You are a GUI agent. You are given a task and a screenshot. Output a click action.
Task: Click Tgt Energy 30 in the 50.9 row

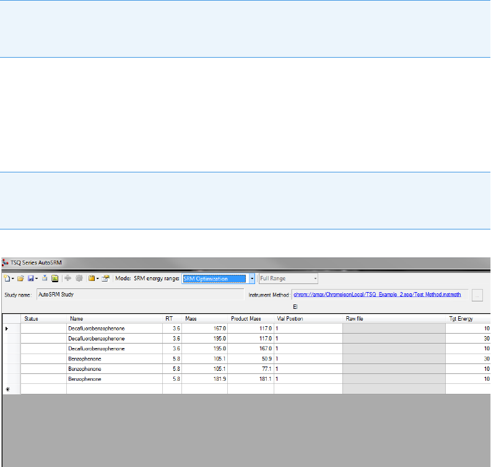coord(468,359)
